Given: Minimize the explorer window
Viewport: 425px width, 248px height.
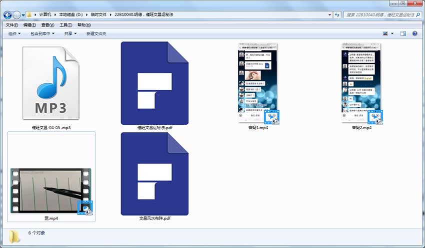Looking at the screenshot, I should point(394,3).
